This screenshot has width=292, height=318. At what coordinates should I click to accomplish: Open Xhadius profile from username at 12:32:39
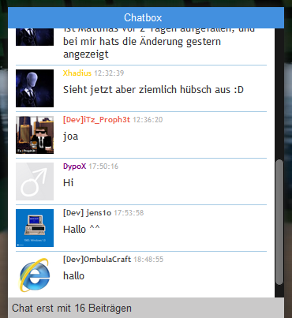(x=77, y=73)
